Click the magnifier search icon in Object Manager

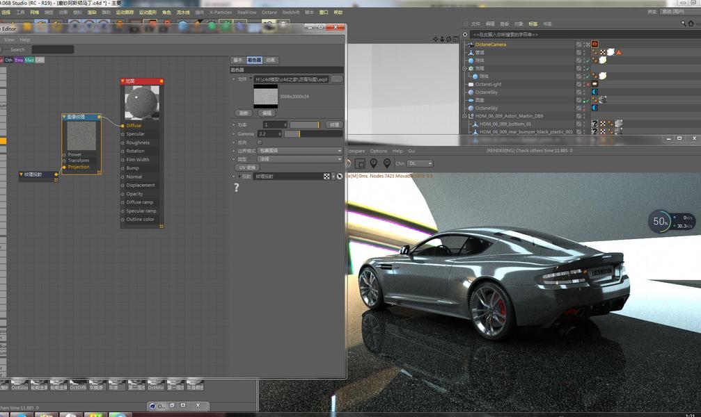pos(683,24)
